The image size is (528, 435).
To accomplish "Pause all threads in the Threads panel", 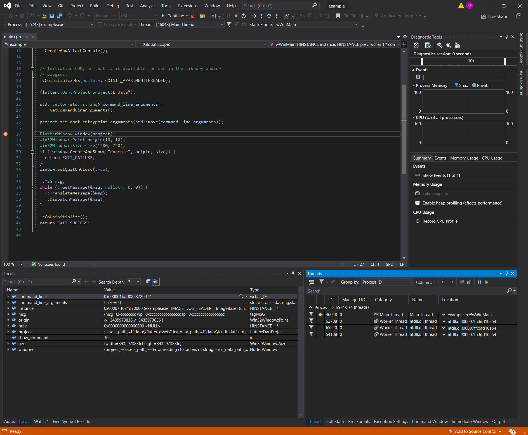I will [x=479, y=282].
